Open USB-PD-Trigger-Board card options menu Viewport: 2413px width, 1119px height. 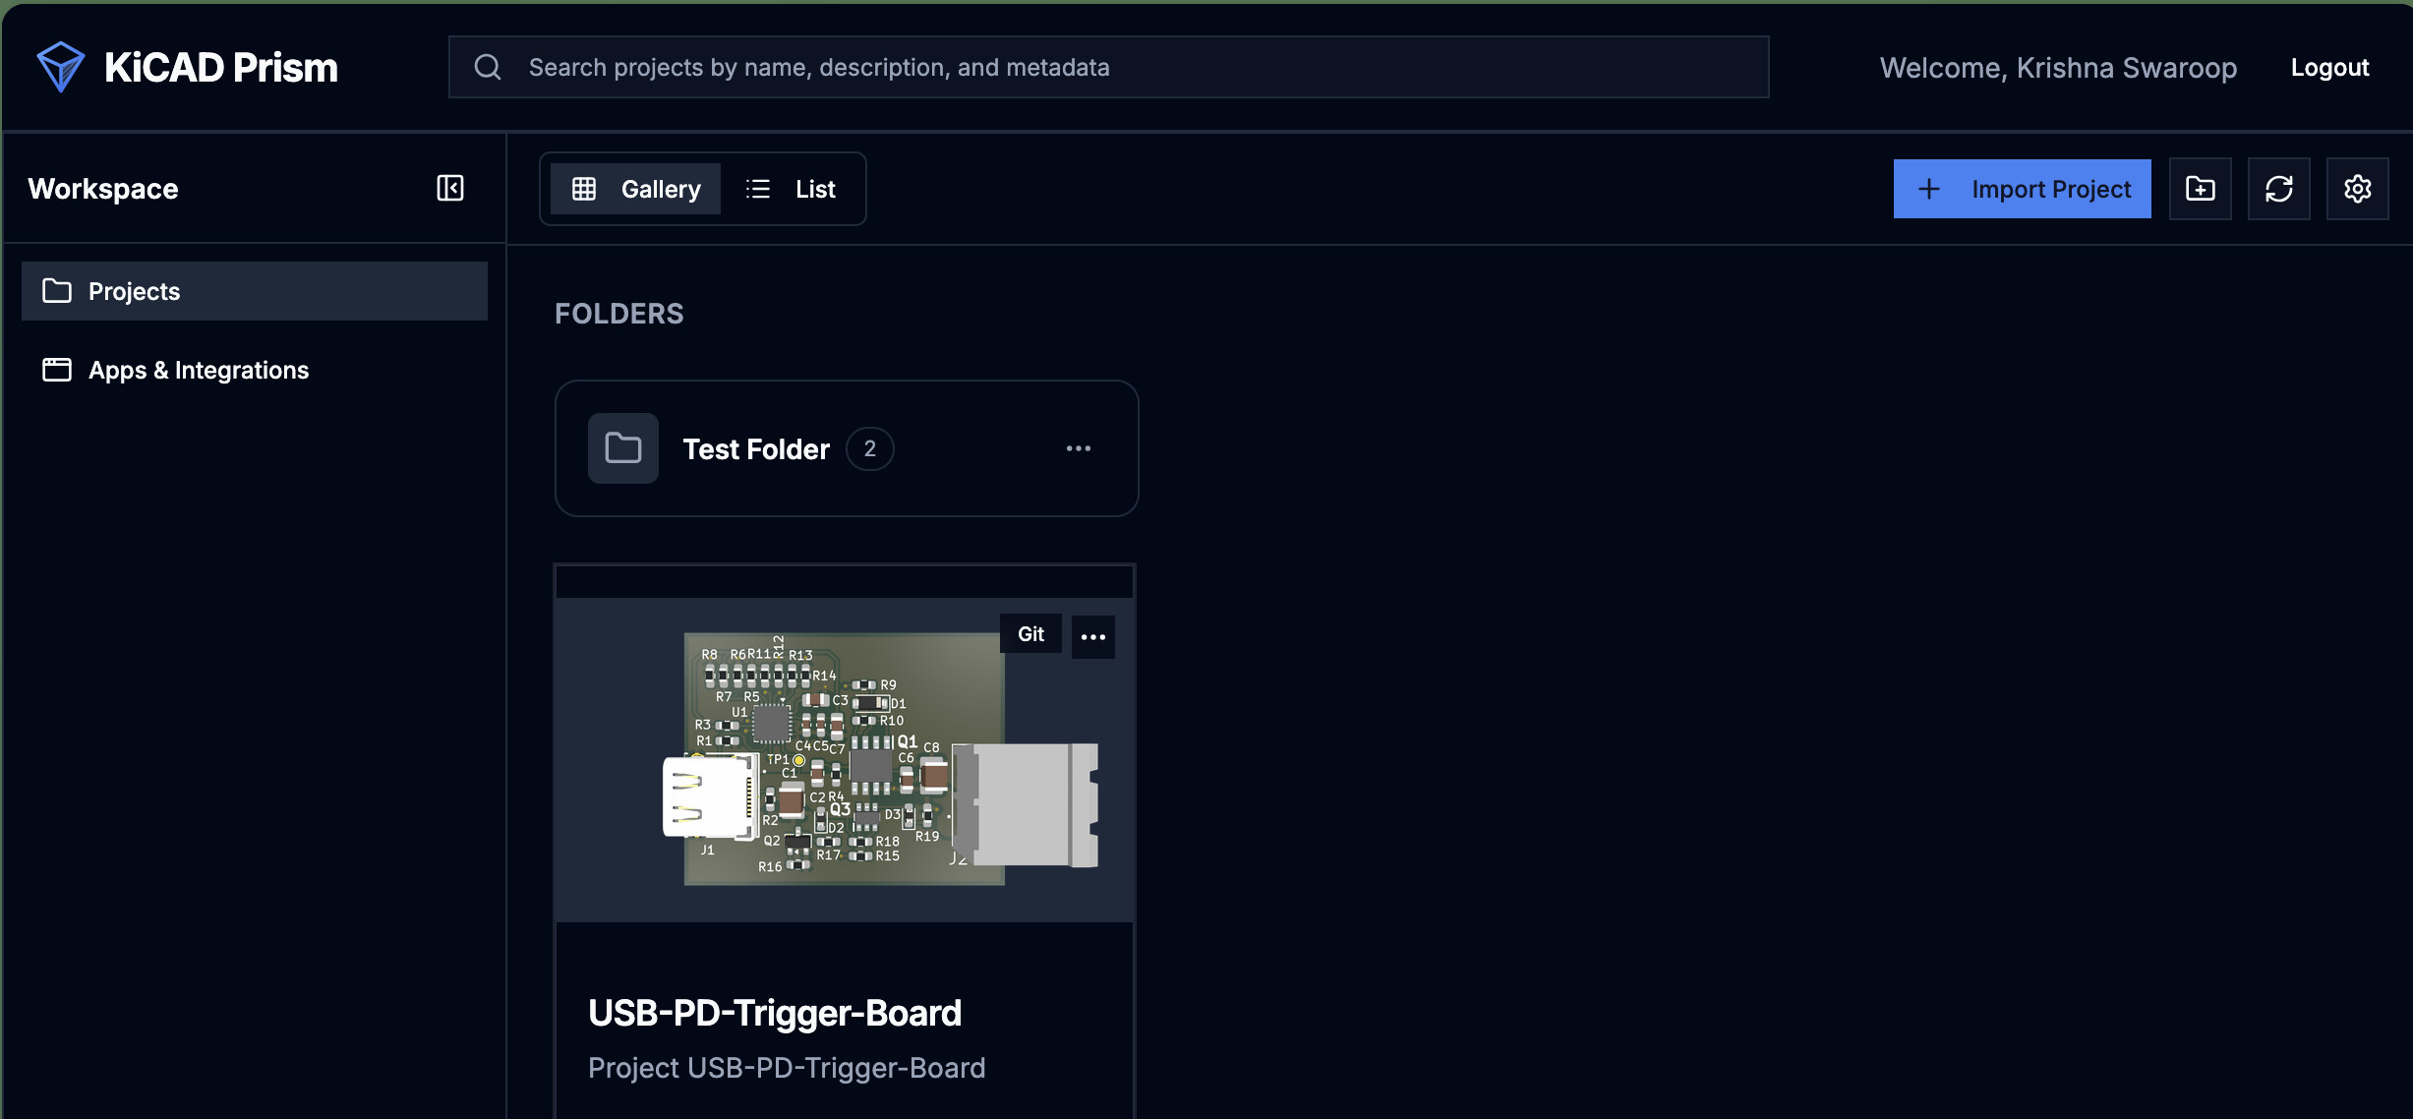[x=1093, y=637]
